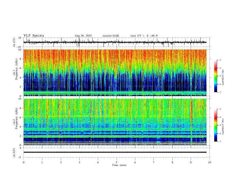Click the "Time (min)" axis title
Screen dimensions: 236x182
[119, 165]
